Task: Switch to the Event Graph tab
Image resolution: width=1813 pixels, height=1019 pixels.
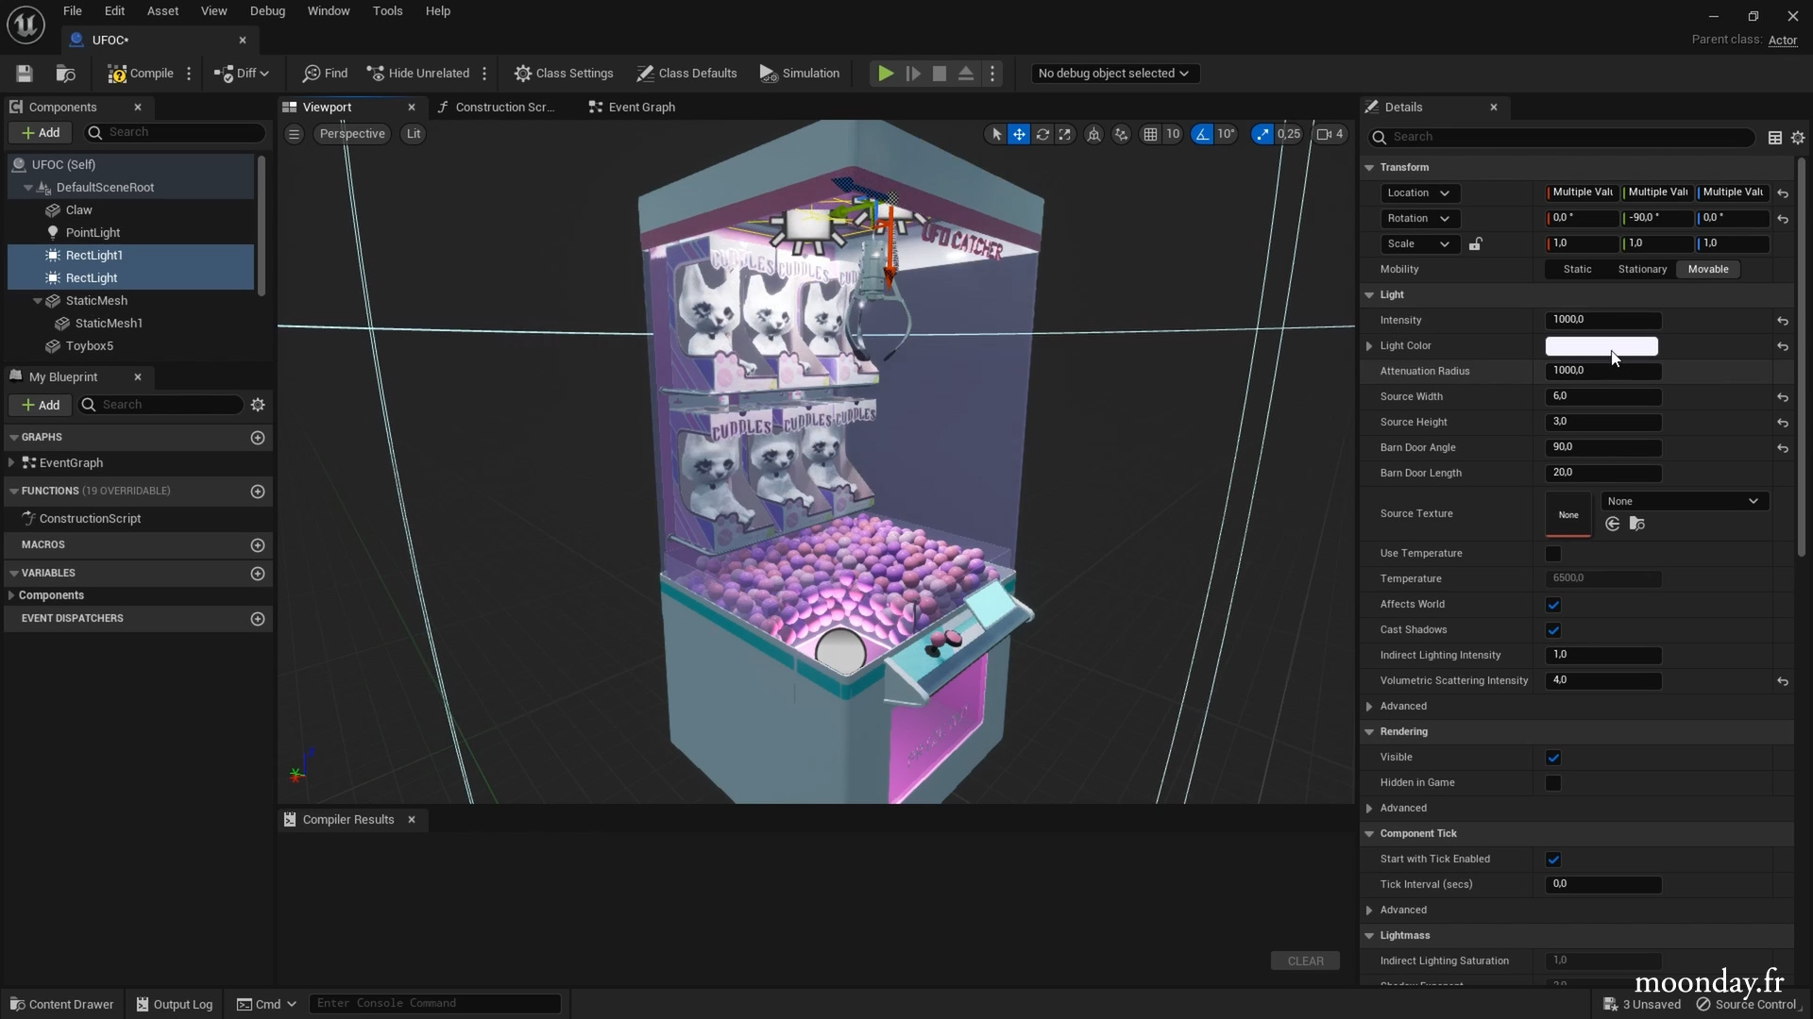Action: (x=641, y=108)
